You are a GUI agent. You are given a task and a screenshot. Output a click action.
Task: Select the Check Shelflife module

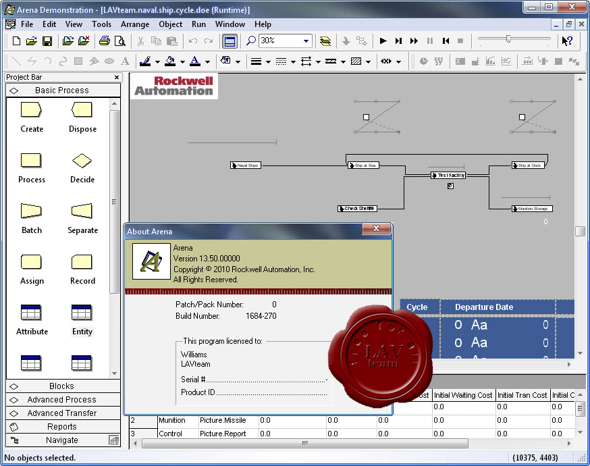coord(357,209)
